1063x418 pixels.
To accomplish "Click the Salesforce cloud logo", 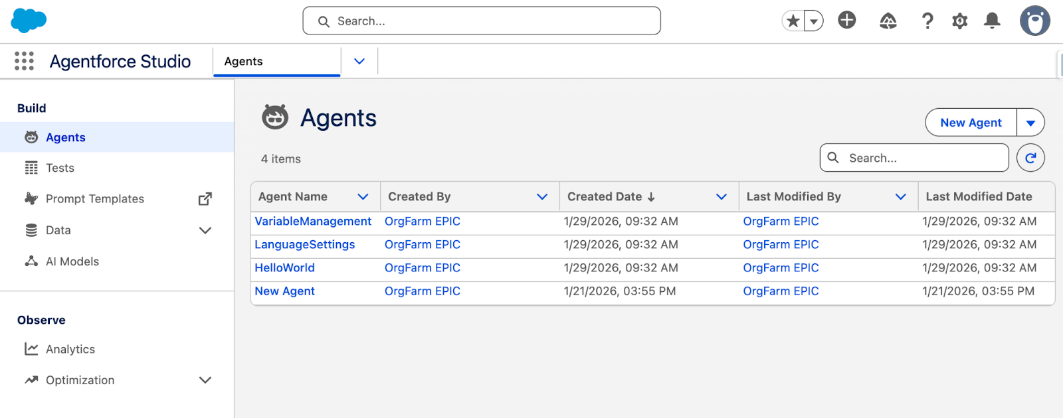I will tap(29, 21).
